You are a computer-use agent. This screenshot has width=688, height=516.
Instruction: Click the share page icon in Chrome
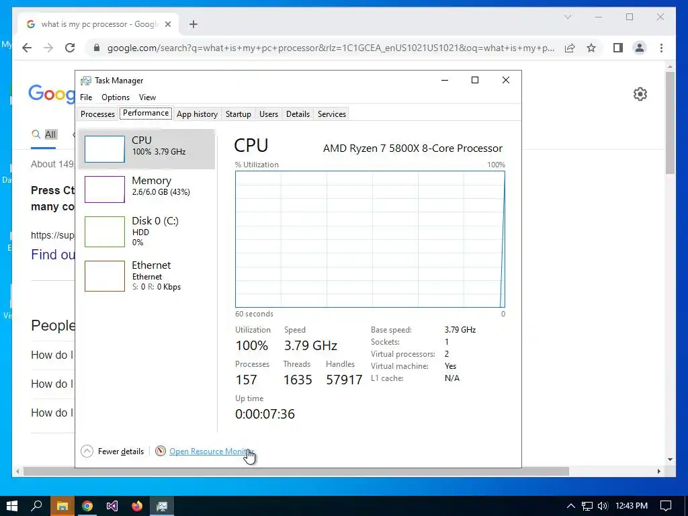[570, 48]
